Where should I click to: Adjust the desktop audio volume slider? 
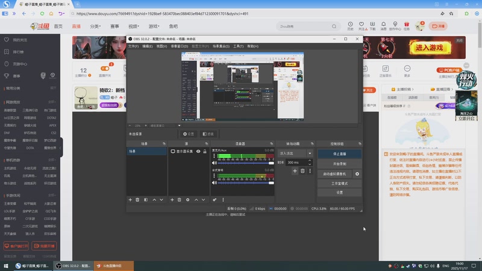tap(246, 183)
